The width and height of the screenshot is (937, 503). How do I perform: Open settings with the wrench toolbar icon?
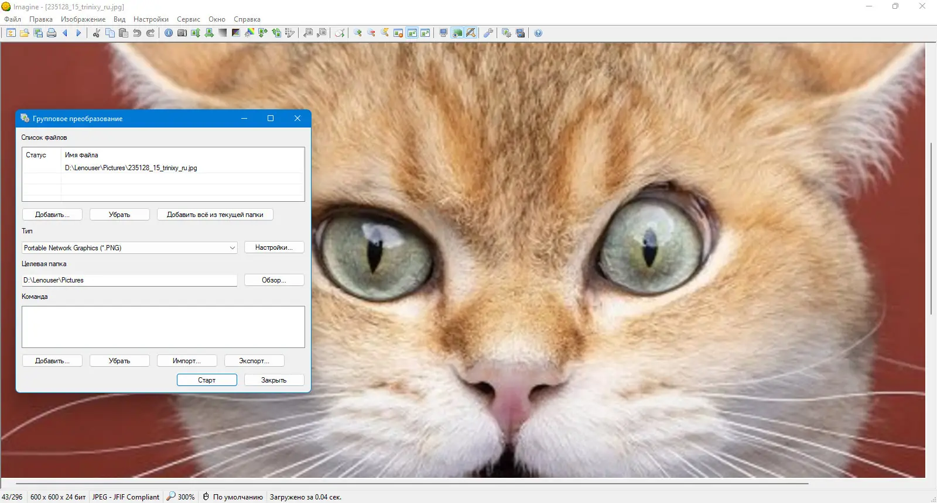(x=488, y=33)
